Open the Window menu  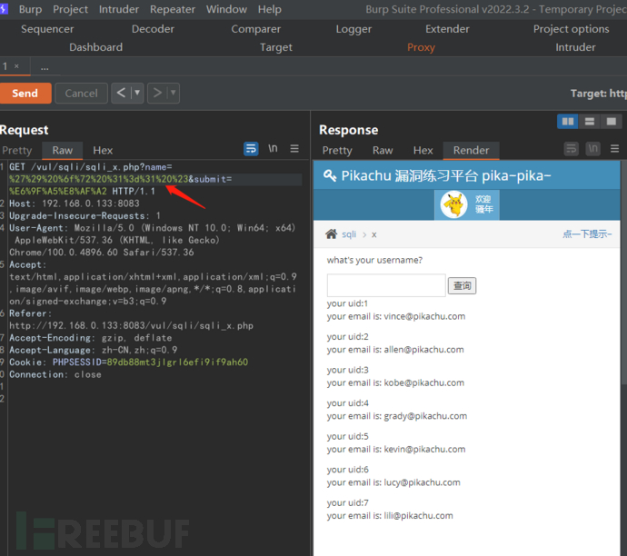[226, 9]
